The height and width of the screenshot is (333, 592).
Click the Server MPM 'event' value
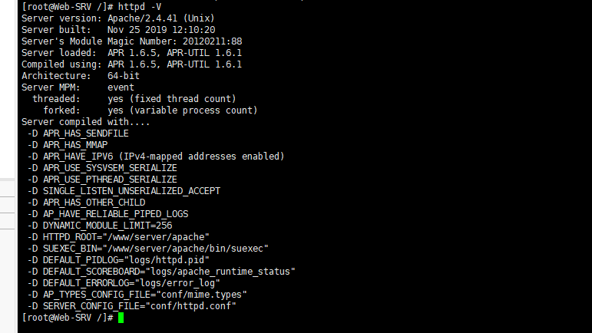point(121,87)
